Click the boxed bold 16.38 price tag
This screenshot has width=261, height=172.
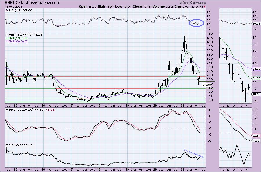coord(256,94)
